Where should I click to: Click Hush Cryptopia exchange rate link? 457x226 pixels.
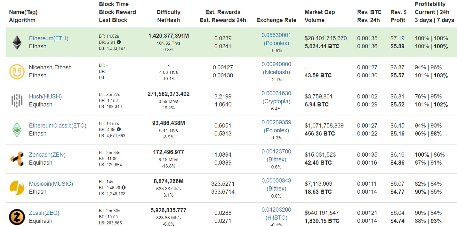click(x=276, y=101)
